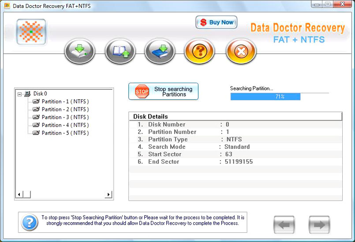355x242 pixels.
Task: Click the Disk Details header
Action: click(235, 116)
